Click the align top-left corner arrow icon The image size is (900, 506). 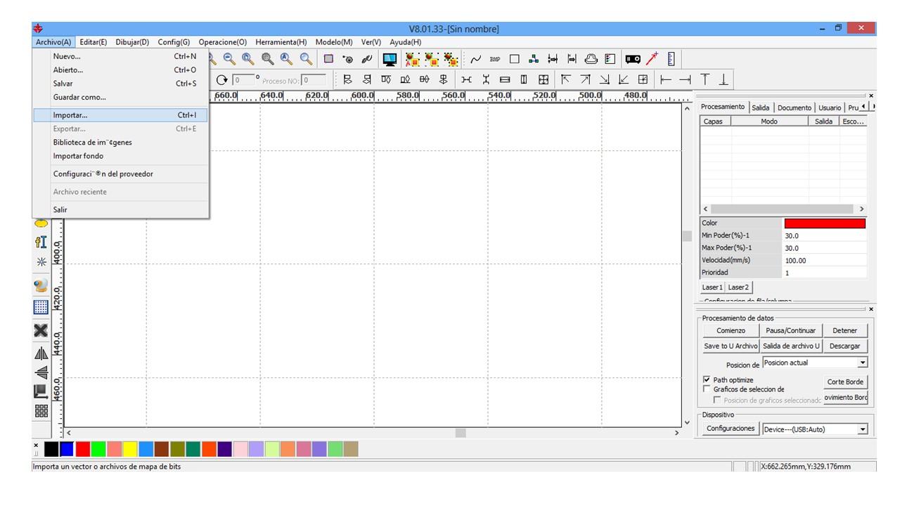point(565,80)
